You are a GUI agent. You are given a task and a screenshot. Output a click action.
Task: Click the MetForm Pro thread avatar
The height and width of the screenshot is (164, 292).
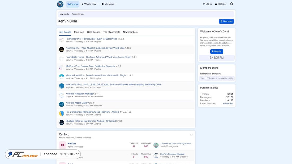pos(62,68)
